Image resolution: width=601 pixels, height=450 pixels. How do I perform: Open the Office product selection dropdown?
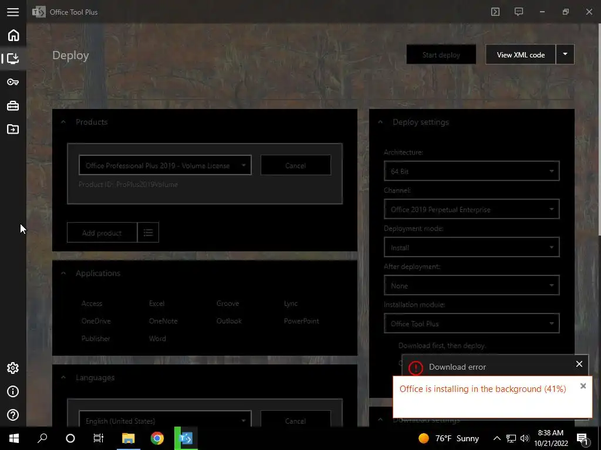(165, 165)
